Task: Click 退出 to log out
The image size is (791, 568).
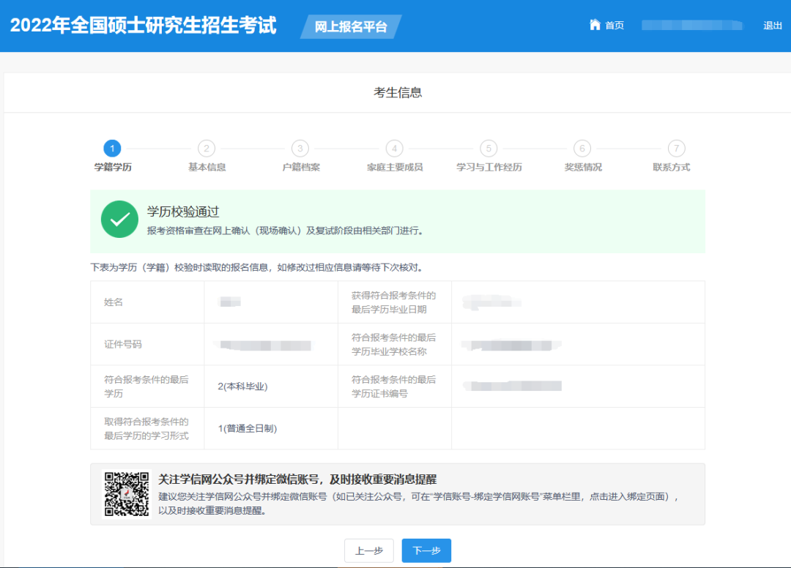Action: pyautogui.click(x=773, y=24)
